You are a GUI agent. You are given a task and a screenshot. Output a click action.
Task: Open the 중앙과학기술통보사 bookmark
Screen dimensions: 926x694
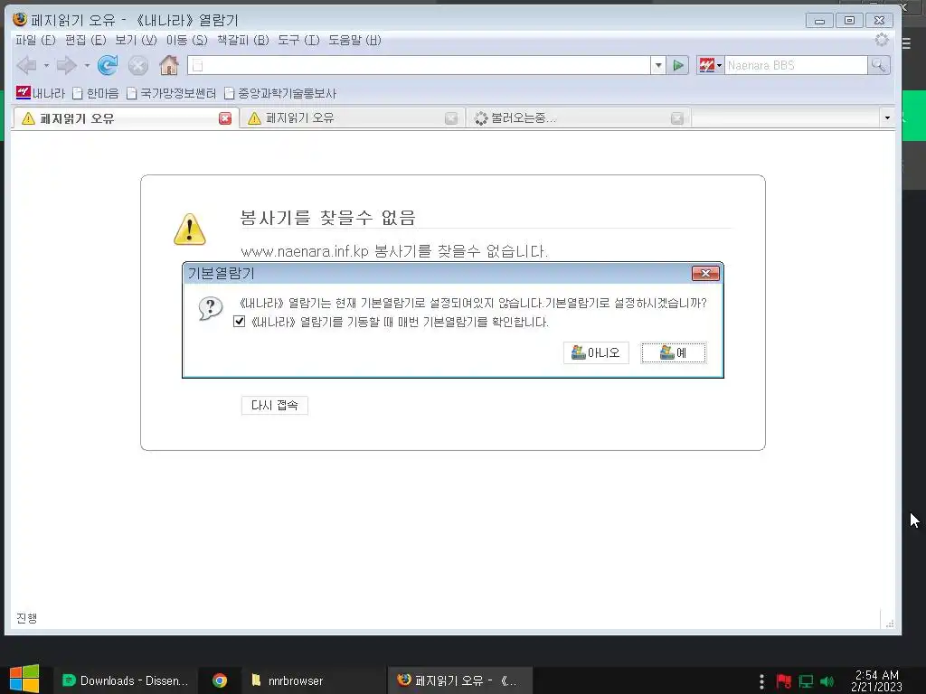coord(280,93)
